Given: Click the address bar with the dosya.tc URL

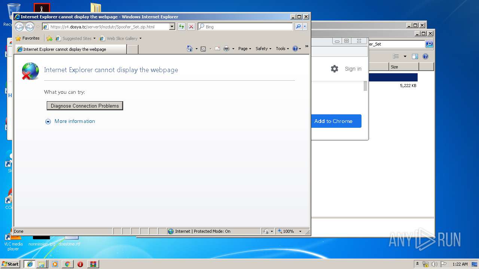Looking at the screenshot, I should 106,27.
